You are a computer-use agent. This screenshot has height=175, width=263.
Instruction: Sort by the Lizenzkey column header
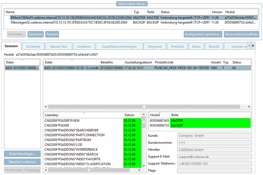(83, 115)
